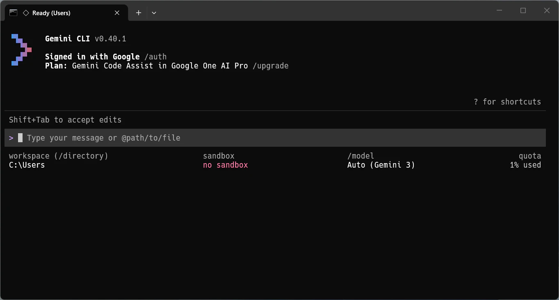Viewport: 559px width, 300px height.
Task: Click the ">" prompt symbol
Action: click(x=11, y=138)
